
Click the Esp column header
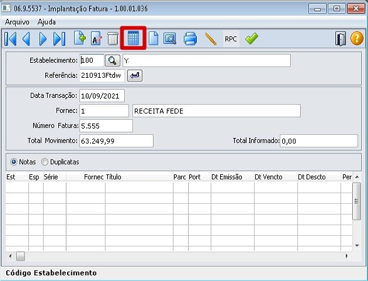pos(36,177)
